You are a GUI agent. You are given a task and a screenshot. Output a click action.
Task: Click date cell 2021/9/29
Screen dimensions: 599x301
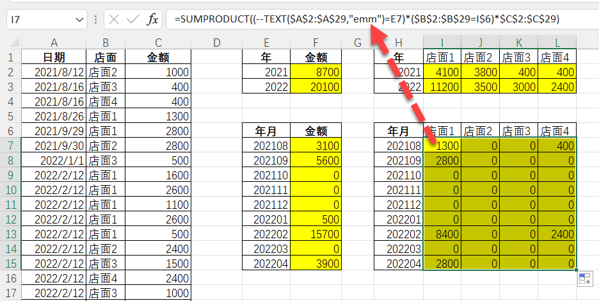pyautogui.click(x=54, y=131)
